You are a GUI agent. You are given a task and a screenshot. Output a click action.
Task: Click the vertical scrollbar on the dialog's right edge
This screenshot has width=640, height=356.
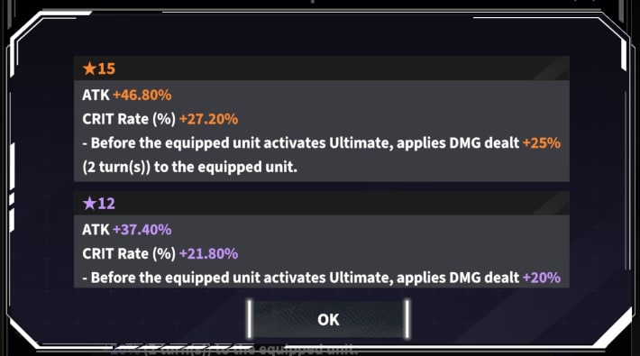click(626, 179)
